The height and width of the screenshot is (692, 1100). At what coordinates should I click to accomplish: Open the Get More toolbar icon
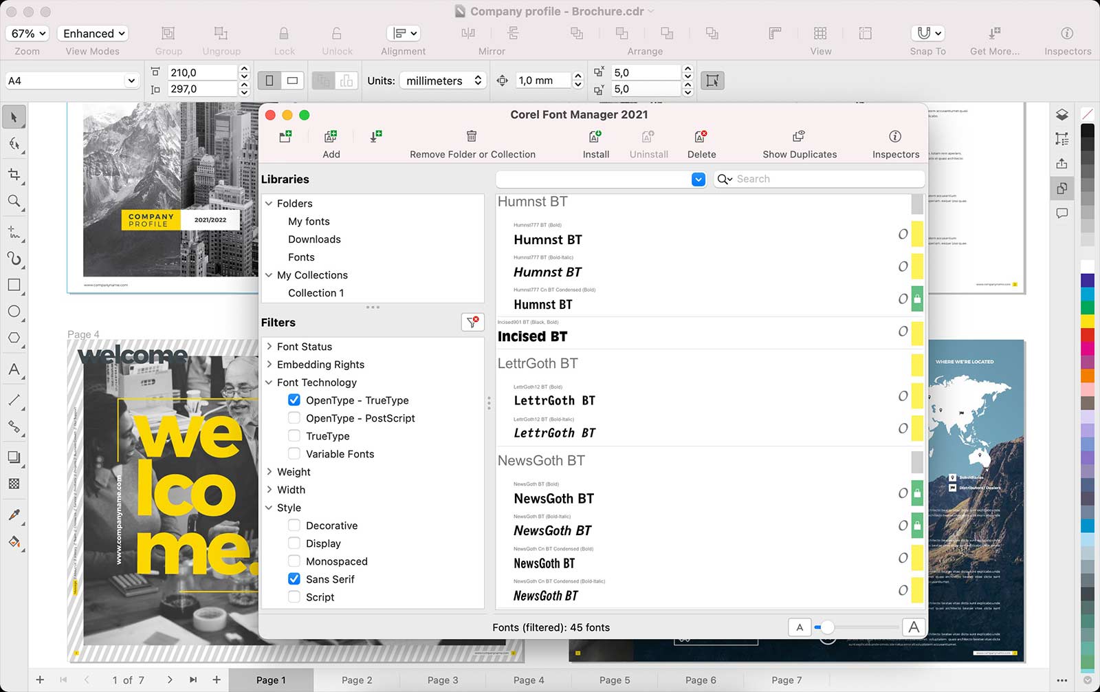pyautogui.click(x=994, y=33)
